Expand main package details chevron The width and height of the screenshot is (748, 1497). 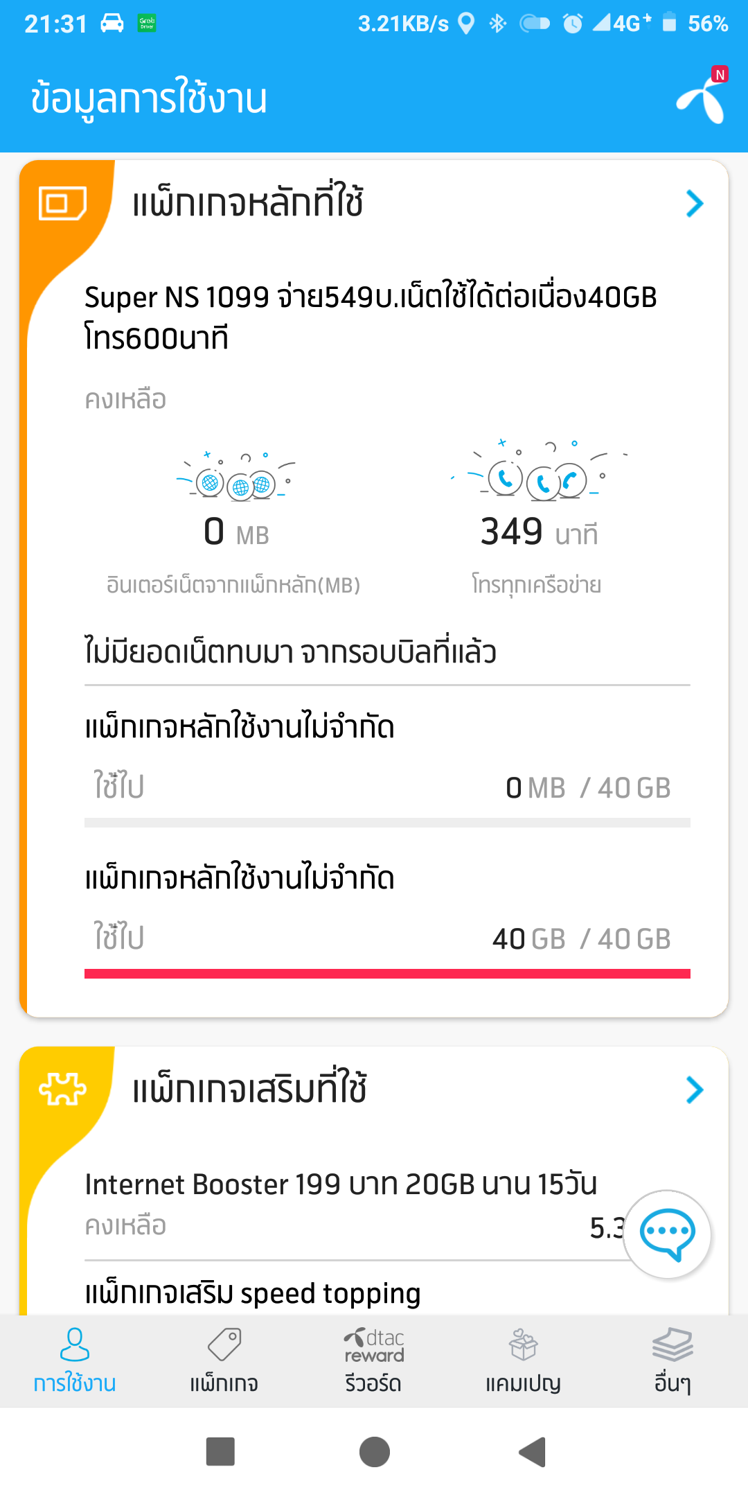[x=694, y=204]
